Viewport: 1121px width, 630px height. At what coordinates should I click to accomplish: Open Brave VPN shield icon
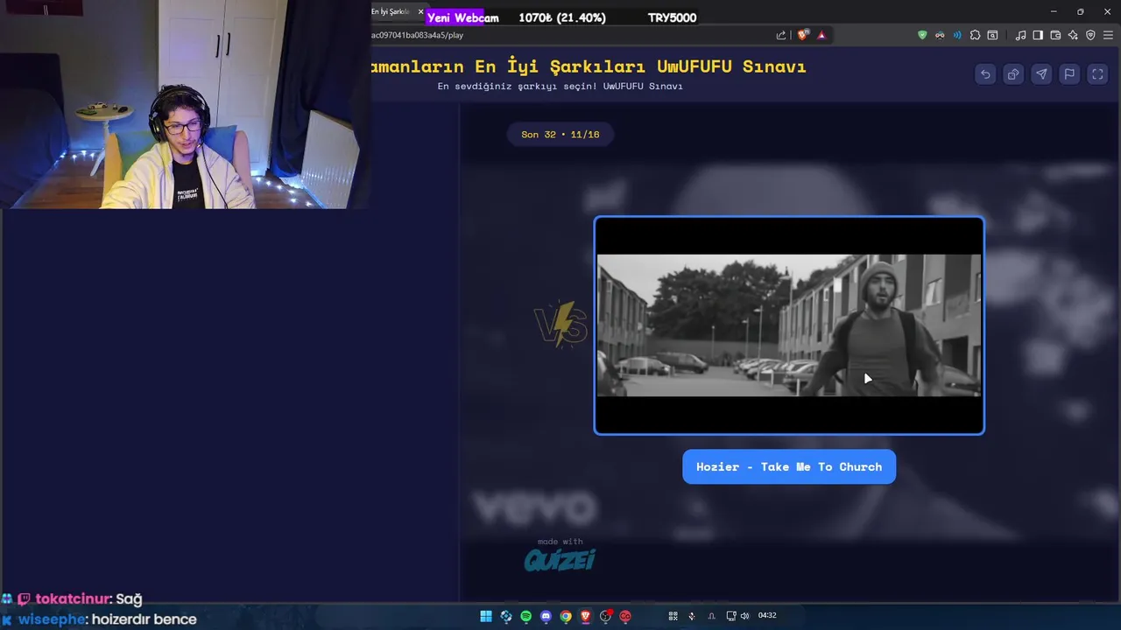1090,35
